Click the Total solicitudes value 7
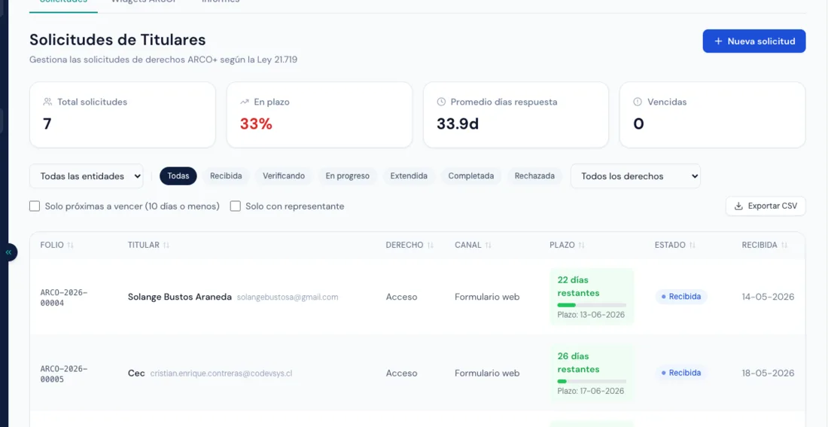The height and width of the screenshot is (427, 828). [47, 124]
